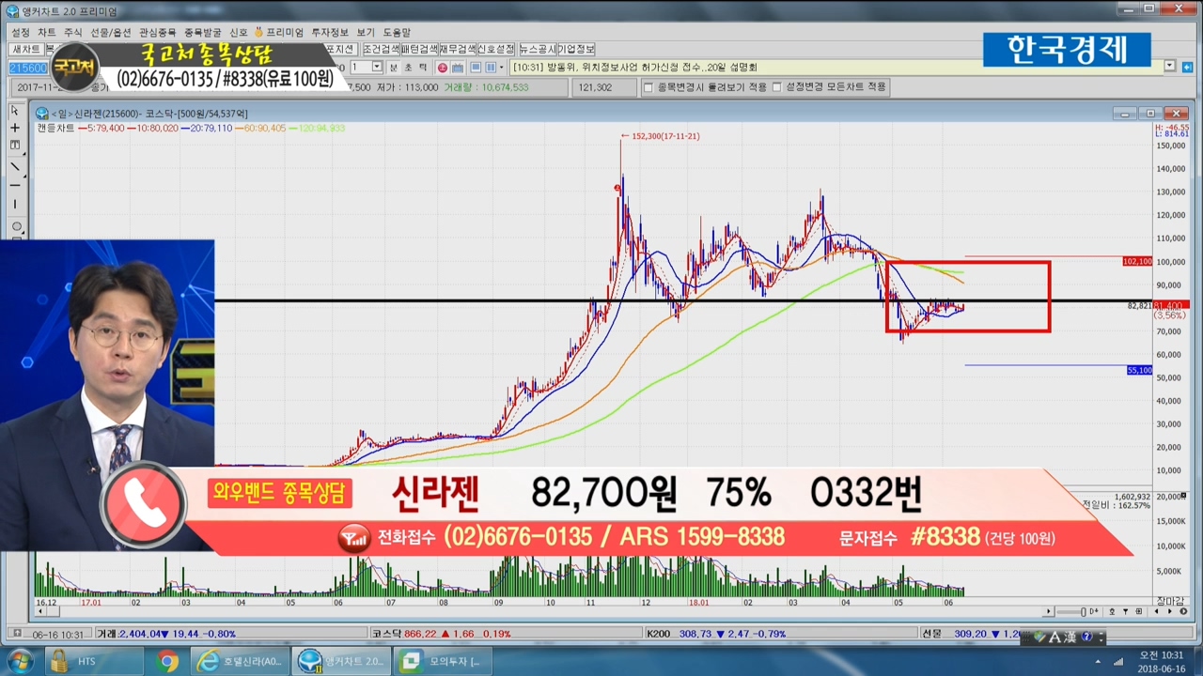Select the horizontal line drawing tool
This screenshot has width=1203, height=676.
pyautogui.click(x=15, y=185)
